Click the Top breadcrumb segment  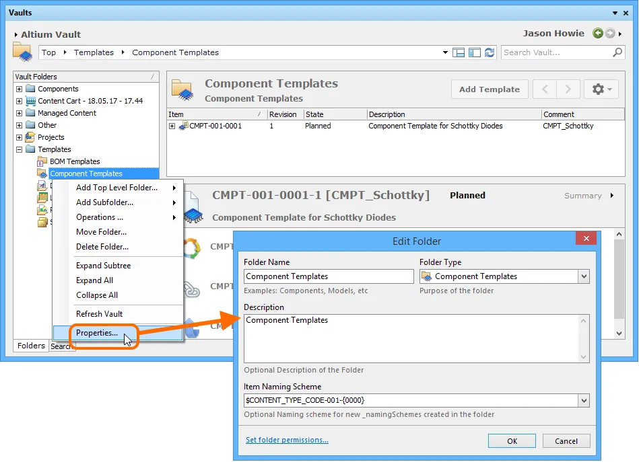click(48, 52)
